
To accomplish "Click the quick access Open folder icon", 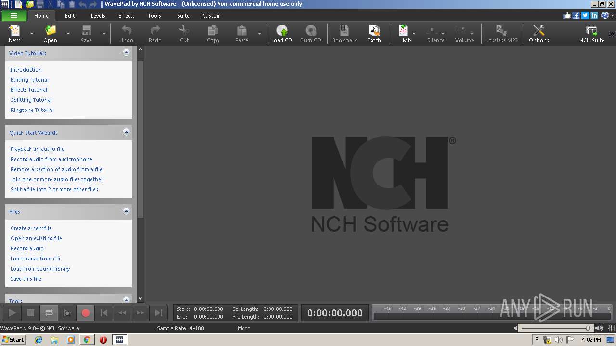I will coord(30,4).
